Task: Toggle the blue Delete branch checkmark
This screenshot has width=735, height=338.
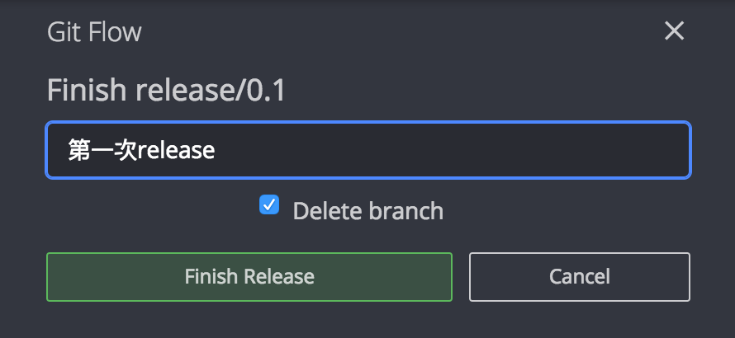Action: click(269, 205)
